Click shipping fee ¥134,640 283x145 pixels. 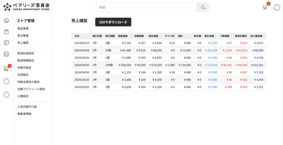(185, 65)
